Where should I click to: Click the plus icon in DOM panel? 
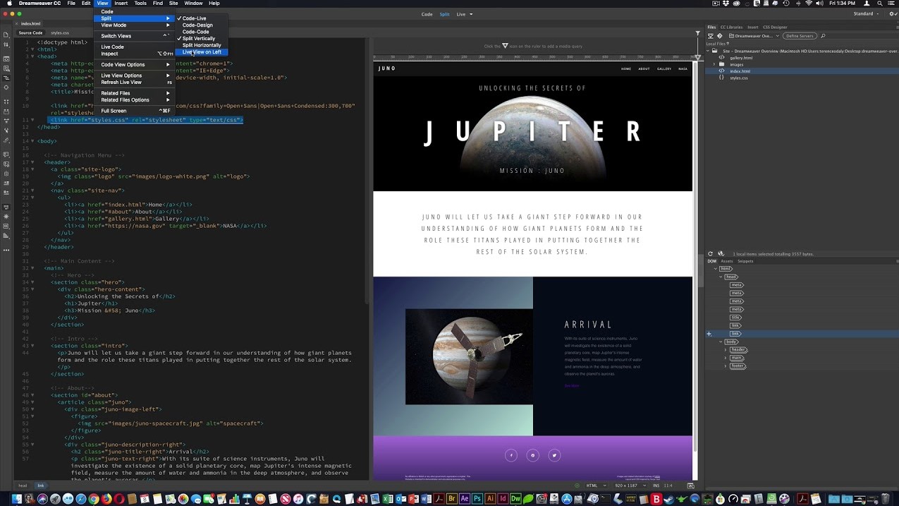(x=709, y=334)
